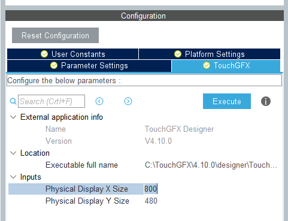Click the Platform Settings check icon
The image size is (288, 221).
pos(178,54)
